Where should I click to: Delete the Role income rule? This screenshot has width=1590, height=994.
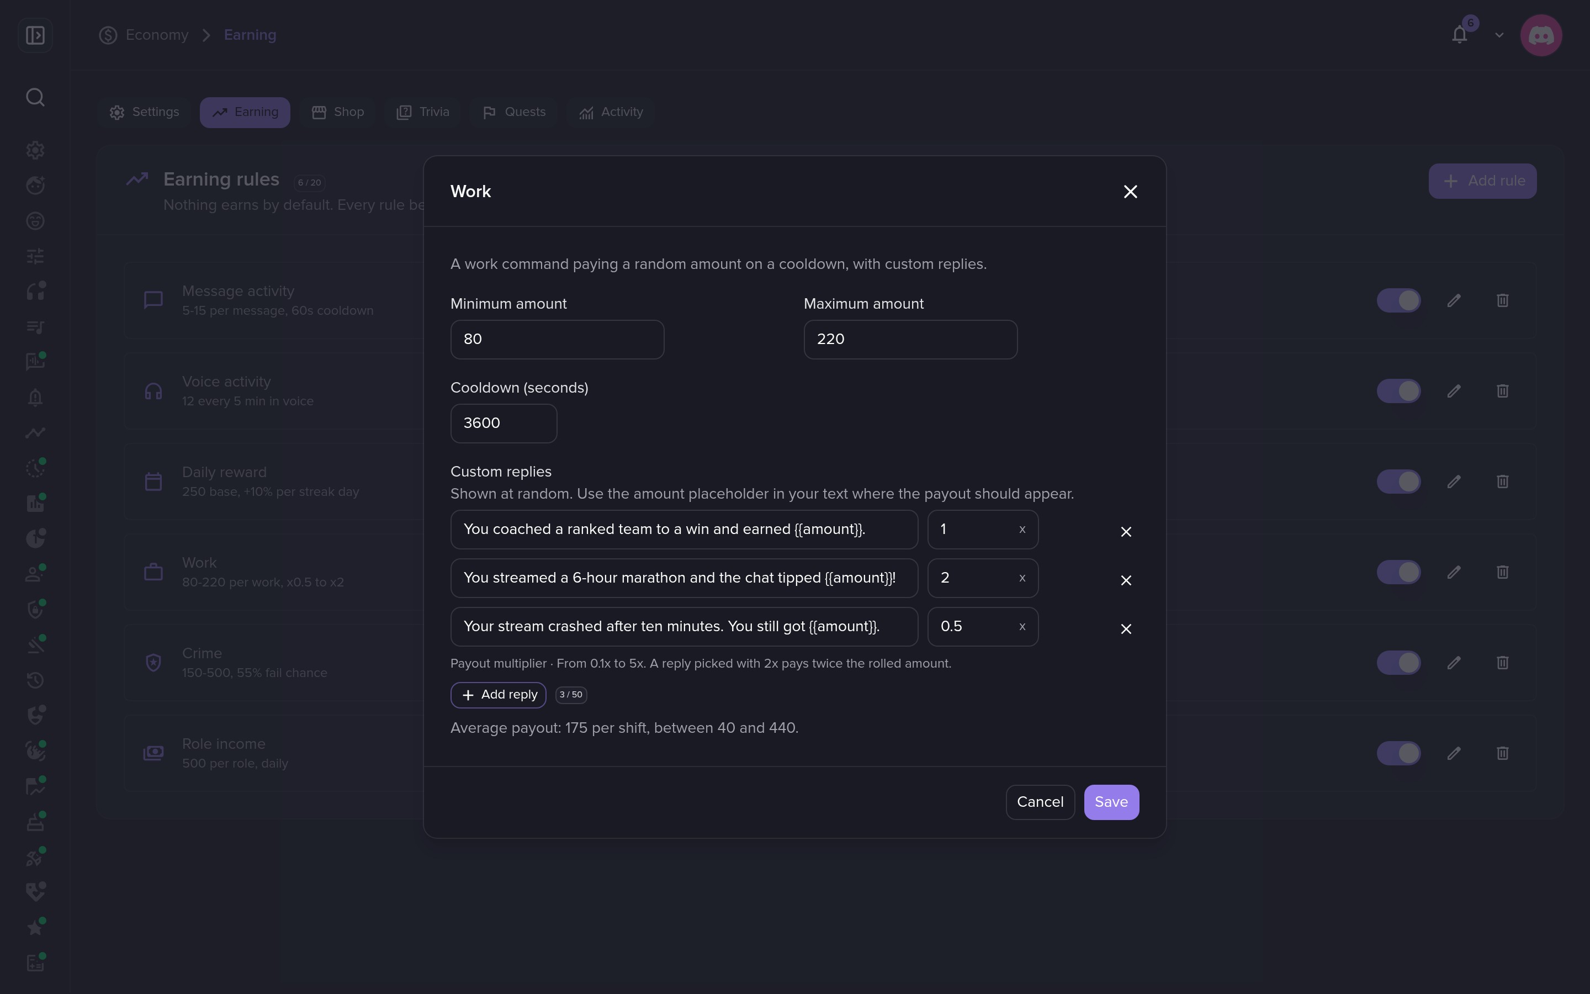click(1503, 753)
